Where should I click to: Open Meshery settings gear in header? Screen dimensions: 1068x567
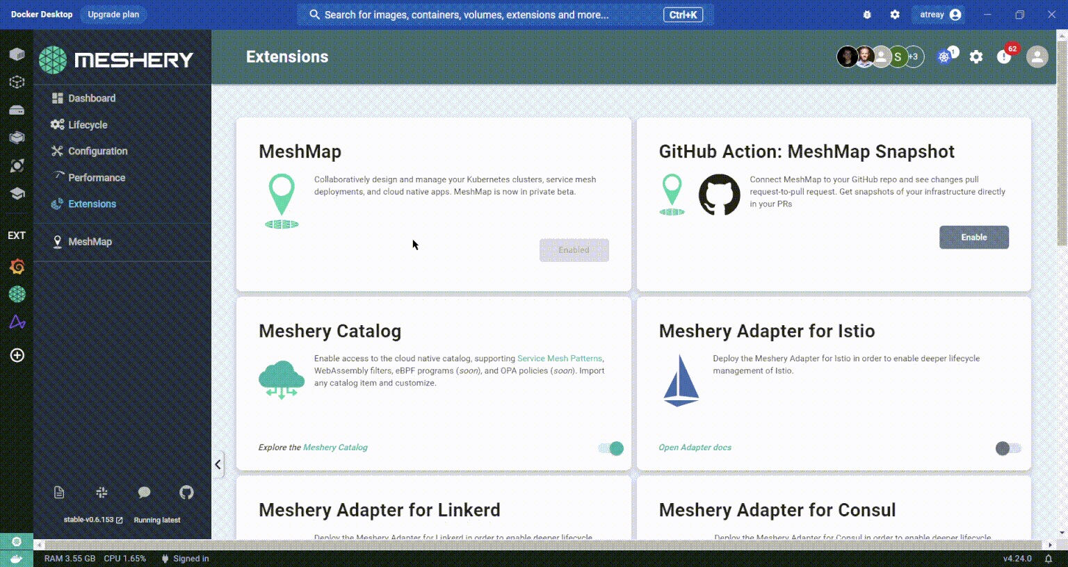976,57
